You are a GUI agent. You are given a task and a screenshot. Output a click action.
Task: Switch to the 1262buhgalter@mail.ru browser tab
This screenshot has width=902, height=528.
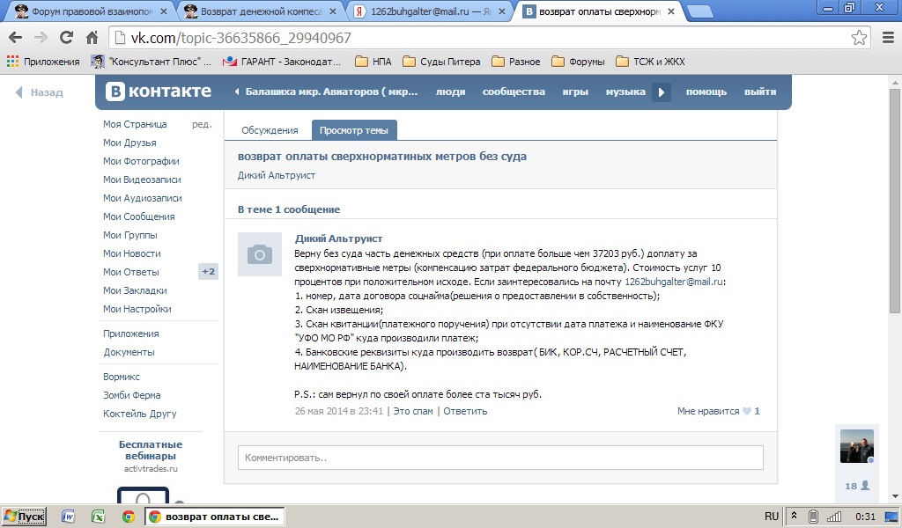(x=428, y=11)
